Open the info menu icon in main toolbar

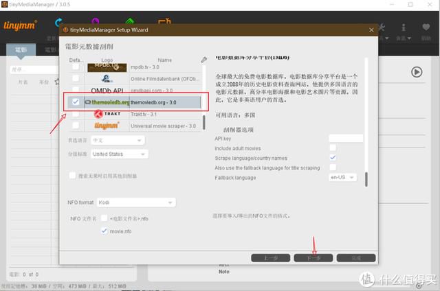click(x=404, y=27)
